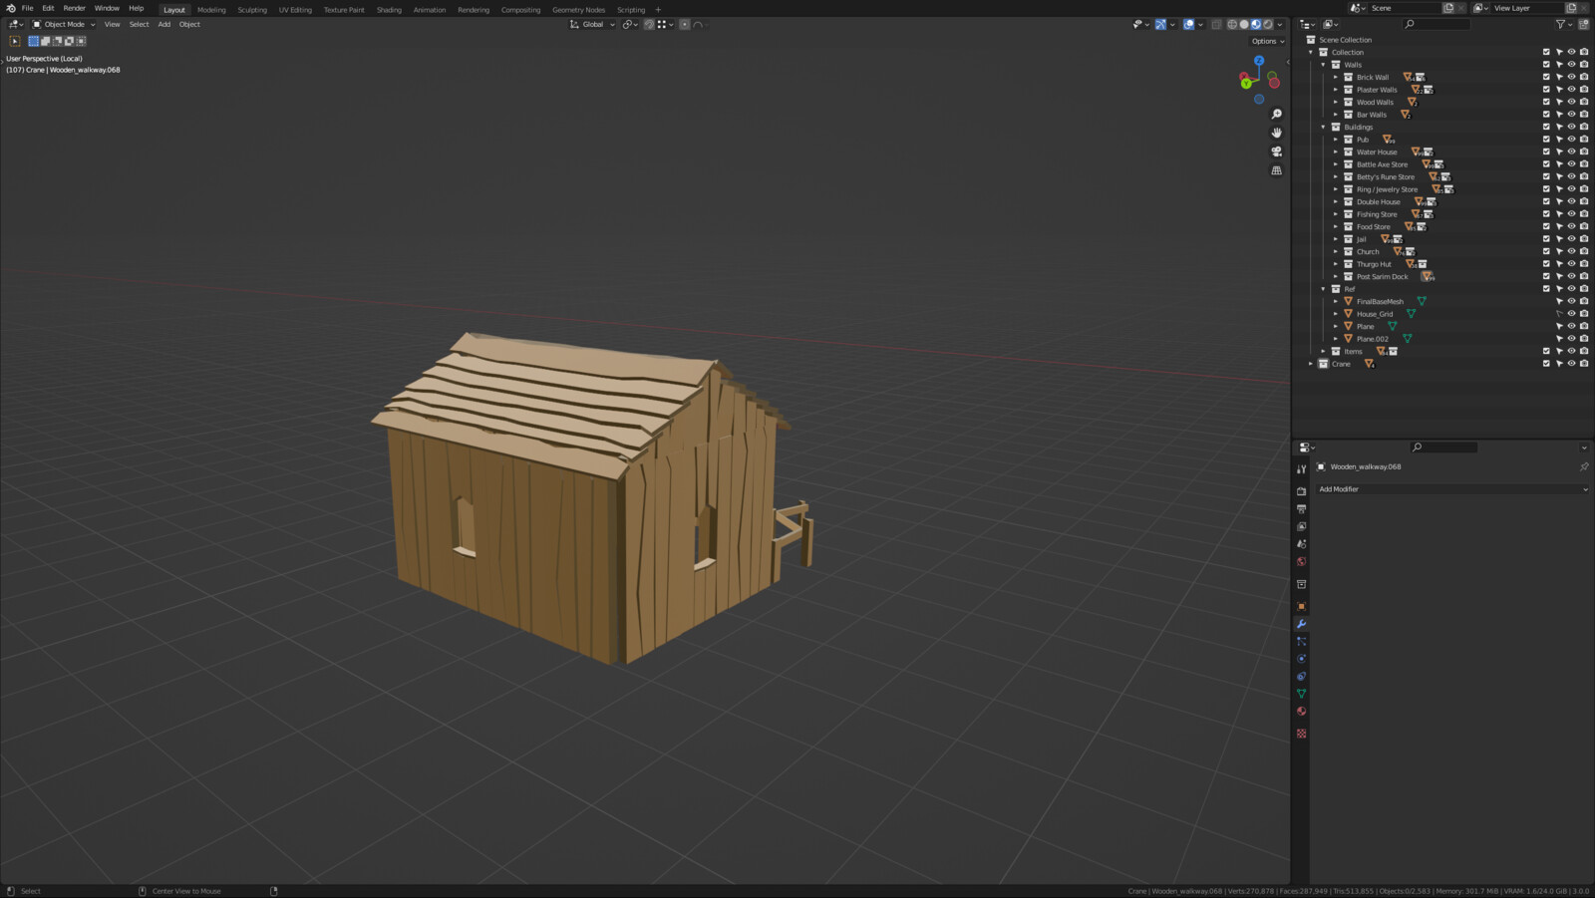
Task: Exclude Brick Wall collection via checkbox
Action: pos(1546,77)
